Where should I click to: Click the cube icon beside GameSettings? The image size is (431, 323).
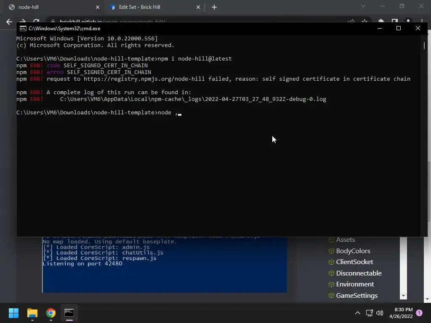pos(331,296)
